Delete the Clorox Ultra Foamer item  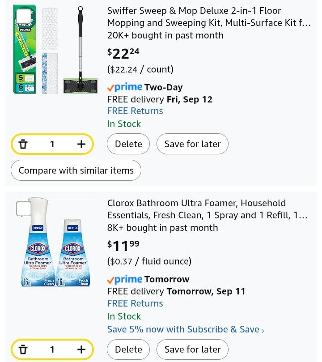tap(128, 349)
